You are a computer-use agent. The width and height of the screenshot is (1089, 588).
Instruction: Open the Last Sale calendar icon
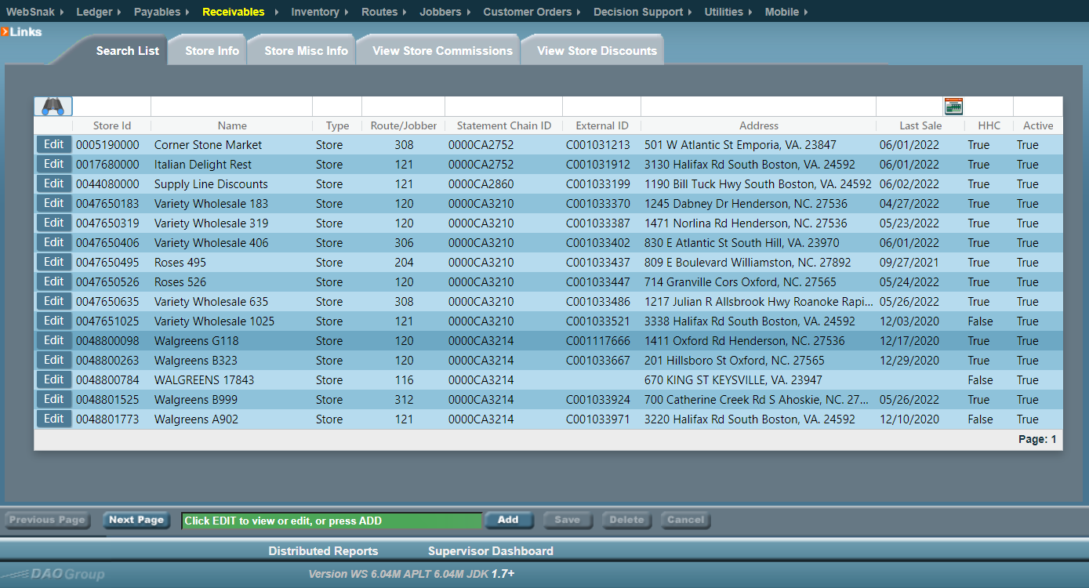click(x=953, y=107)
